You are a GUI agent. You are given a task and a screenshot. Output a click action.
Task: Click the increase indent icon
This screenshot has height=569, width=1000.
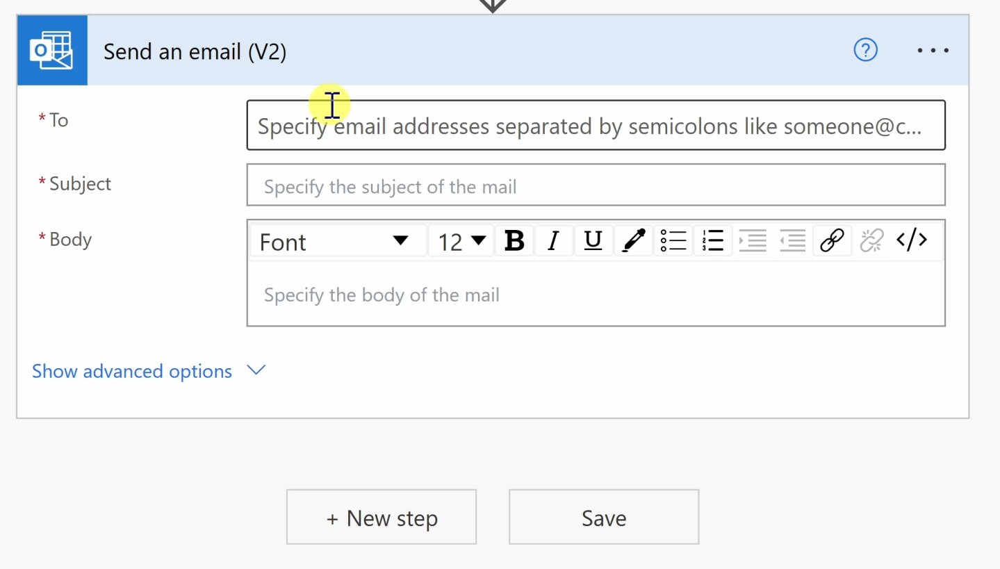click(753, 241)
